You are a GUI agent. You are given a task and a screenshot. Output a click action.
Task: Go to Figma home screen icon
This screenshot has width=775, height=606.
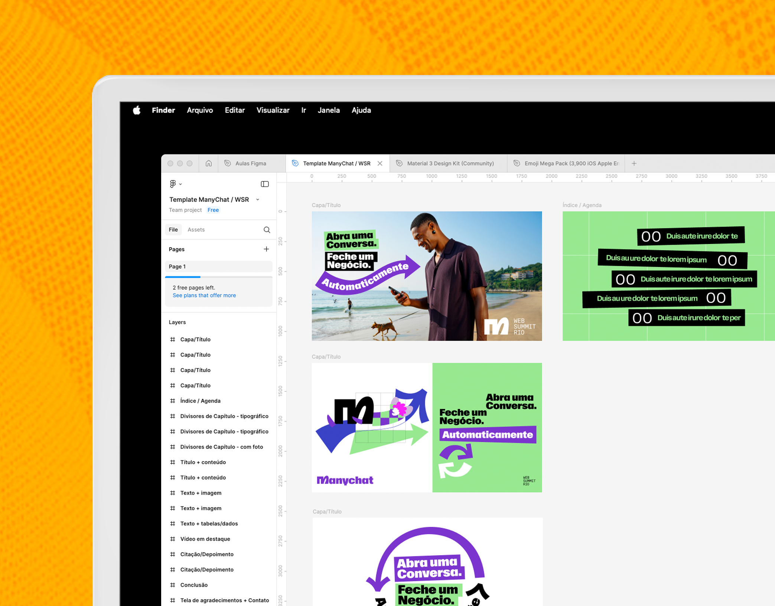point(209,163)
